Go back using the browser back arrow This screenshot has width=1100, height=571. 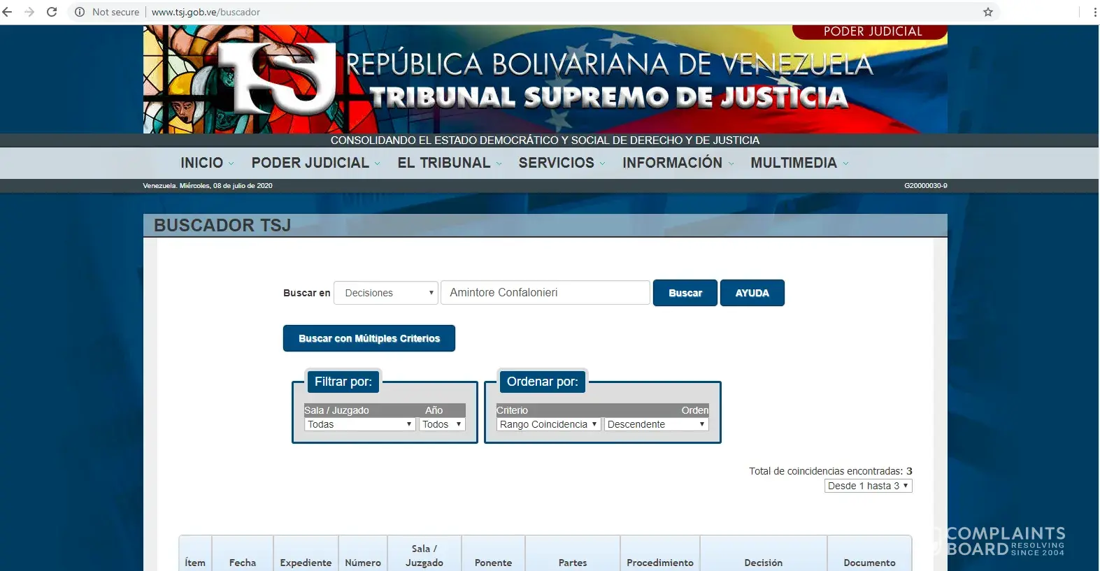click(x=8, y=12)
